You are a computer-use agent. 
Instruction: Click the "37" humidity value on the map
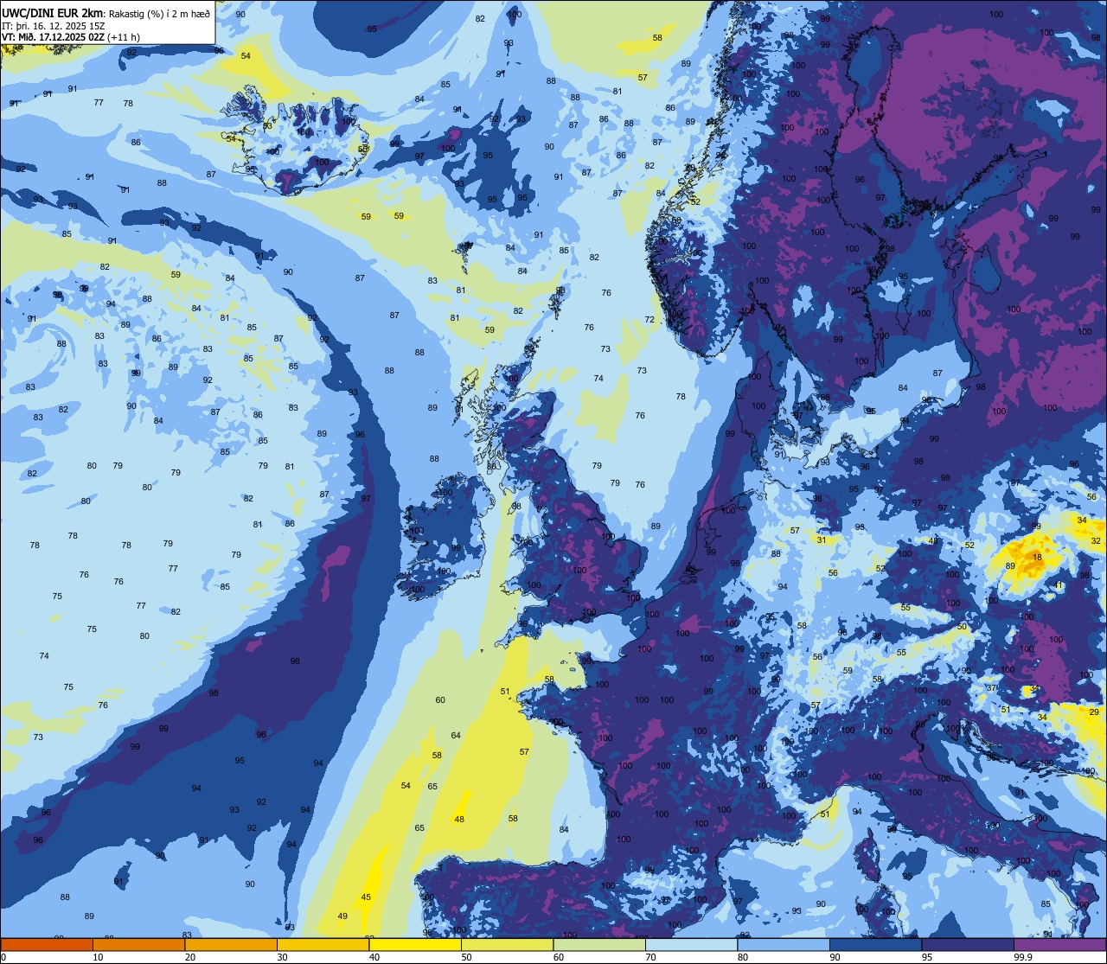[992, 688]
